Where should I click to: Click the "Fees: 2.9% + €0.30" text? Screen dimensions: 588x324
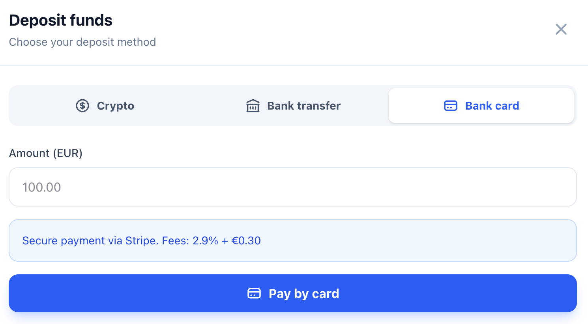212,240
